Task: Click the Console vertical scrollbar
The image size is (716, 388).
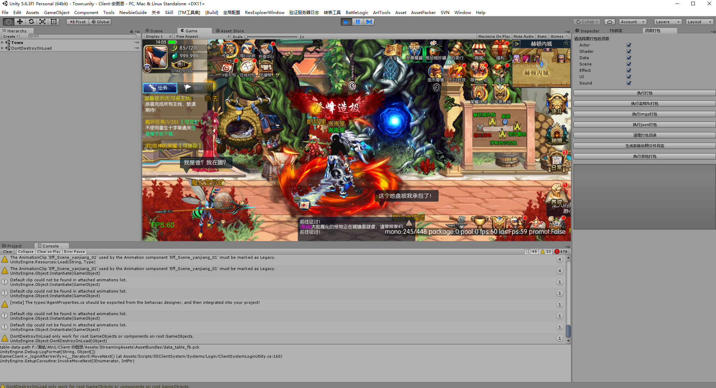Action: coord(568,299)
